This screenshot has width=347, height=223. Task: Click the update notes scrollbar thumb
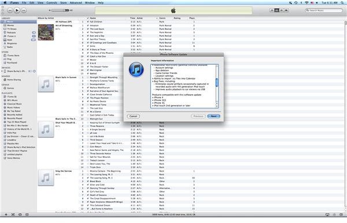[217, 82]
